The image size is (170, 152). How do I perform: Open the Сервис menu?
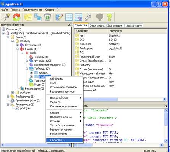coord(50,10)
